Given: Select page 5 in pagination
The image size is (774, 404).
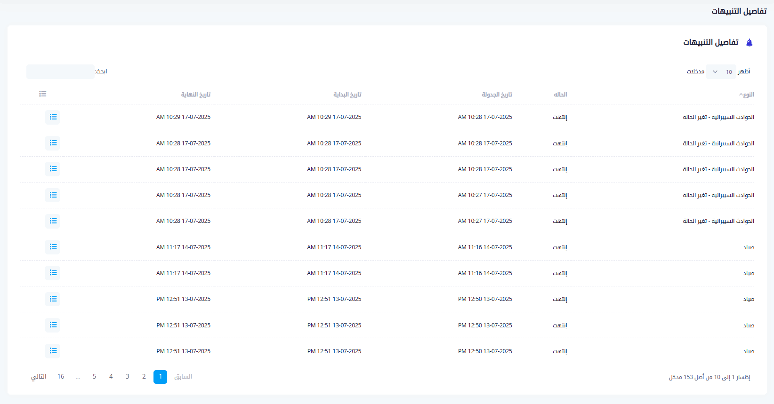Looking at the screenshot, I should [94, 377].
